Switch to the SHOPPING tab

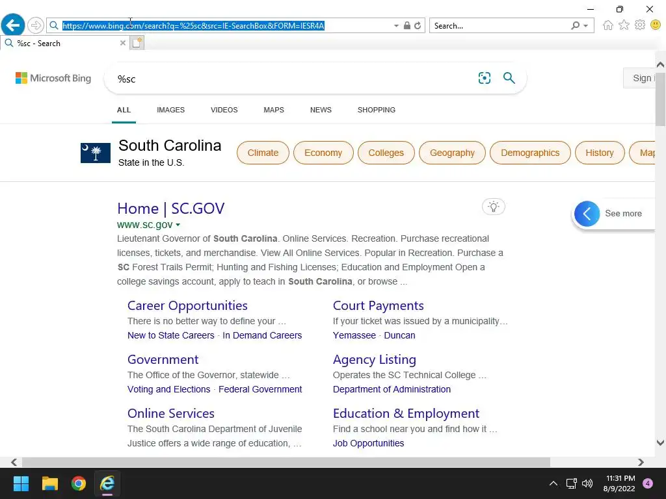pos(377,110)
